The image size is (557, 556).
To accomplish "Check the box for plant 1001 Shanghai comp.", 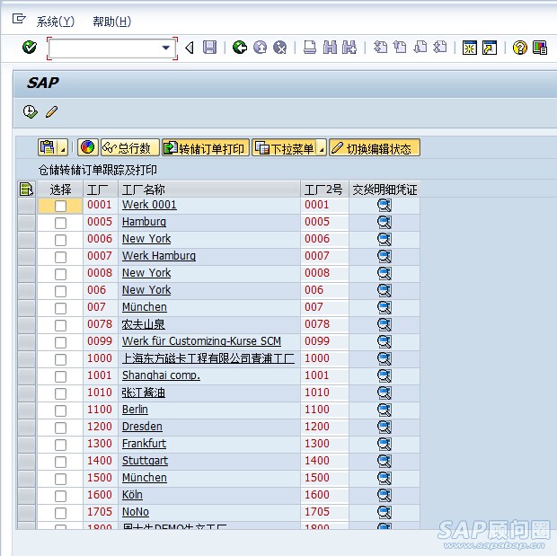I will point(60,376).
